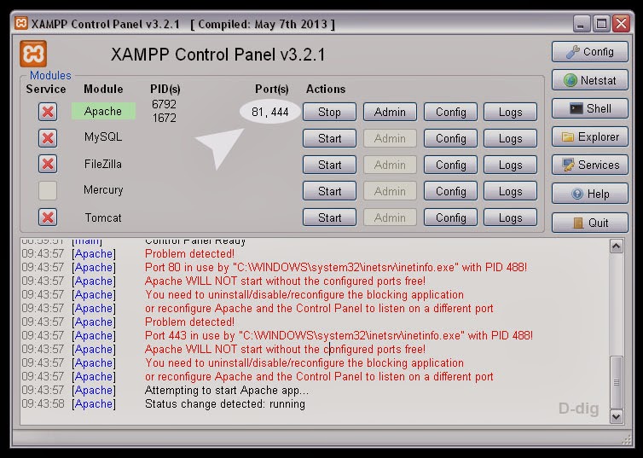The width and height of the screenshot is (643, 458).
Task: Toggle the Tomcat service checkbox
Action: coord(48,217)
